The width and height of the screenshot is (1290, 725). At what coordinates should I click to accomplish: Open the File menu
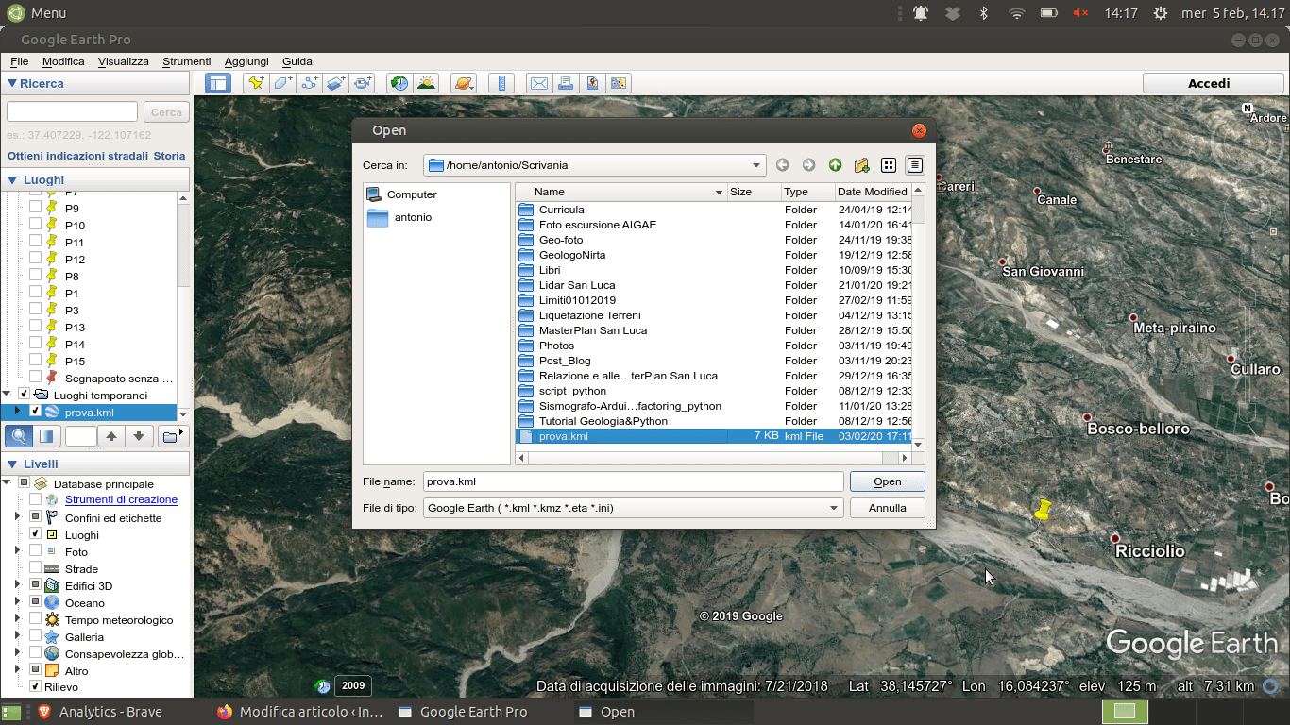click(19, 61)
